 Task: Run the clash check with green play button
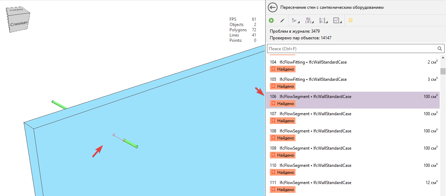[271, 21]
